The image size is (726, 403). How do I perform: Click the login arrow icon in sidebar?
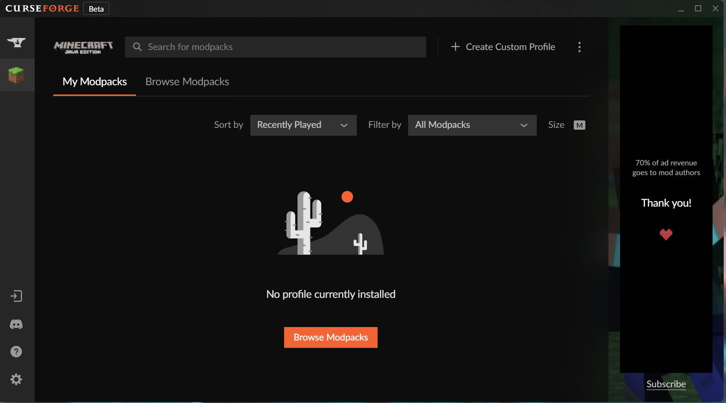(16, 296)
